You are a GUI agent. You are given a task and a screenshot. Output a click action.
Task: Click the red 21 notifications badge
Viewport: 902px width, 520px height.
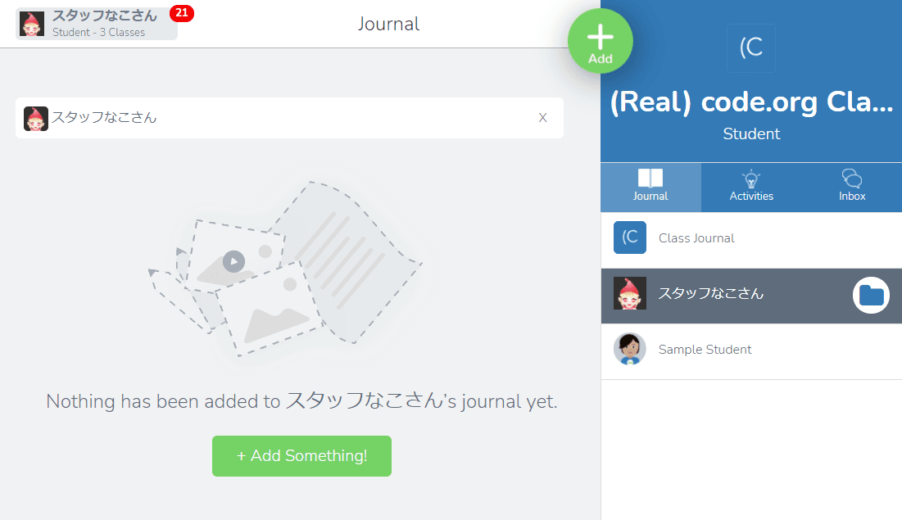click(x=181, y=13)
